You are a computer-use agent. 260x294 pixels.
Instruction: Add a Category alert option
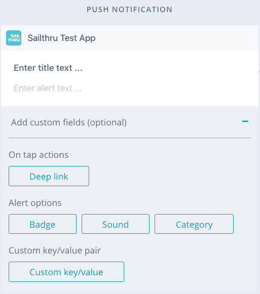[194, 224]
